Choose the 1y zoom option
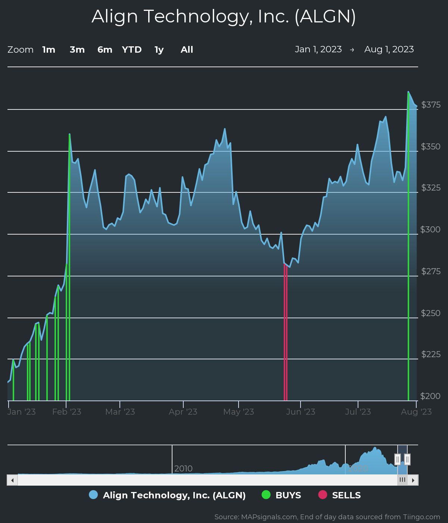The image size is (448, 523). tap(159, 50)
